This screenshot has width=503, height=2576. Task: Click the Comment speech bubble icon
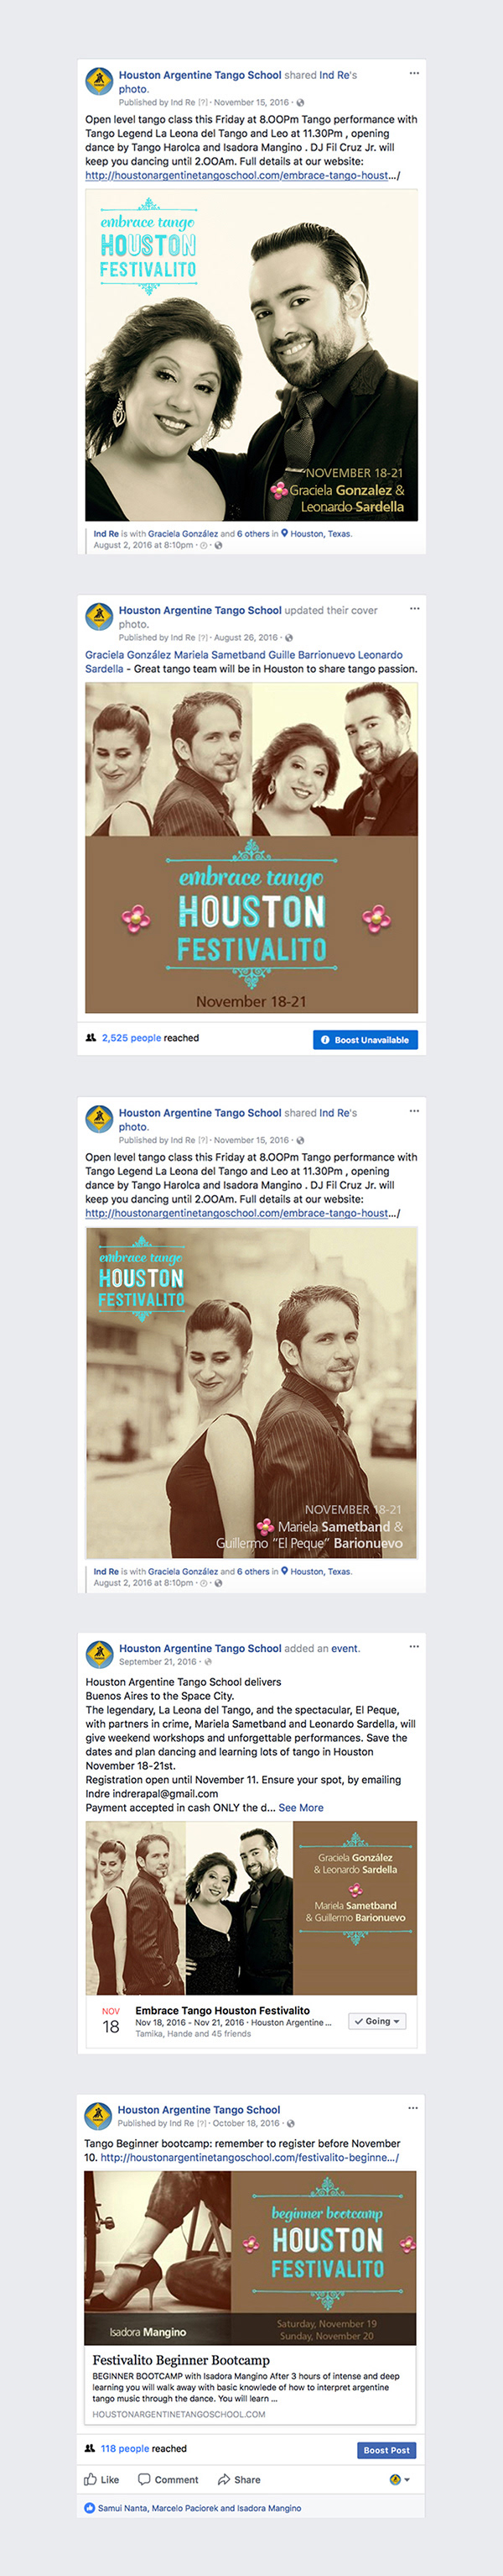click(143, 2479)
